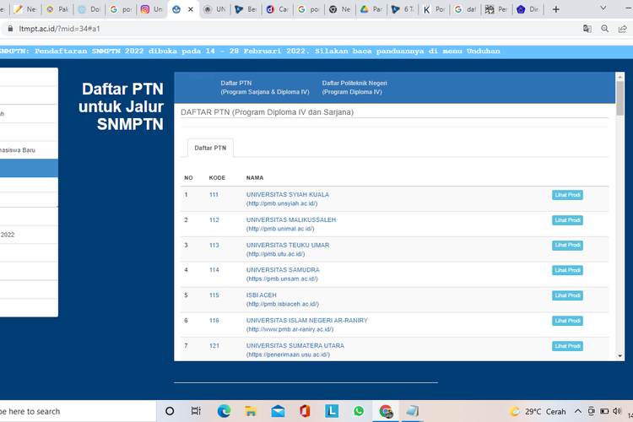Click the zoom magnifier icon in address bar
This screenshot has width=633, height=422.
(x=606, y=28)
